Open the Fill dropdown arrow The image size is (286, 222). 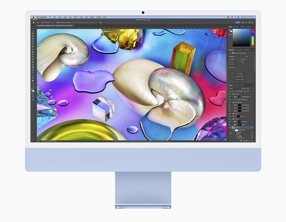pos(251,91)
